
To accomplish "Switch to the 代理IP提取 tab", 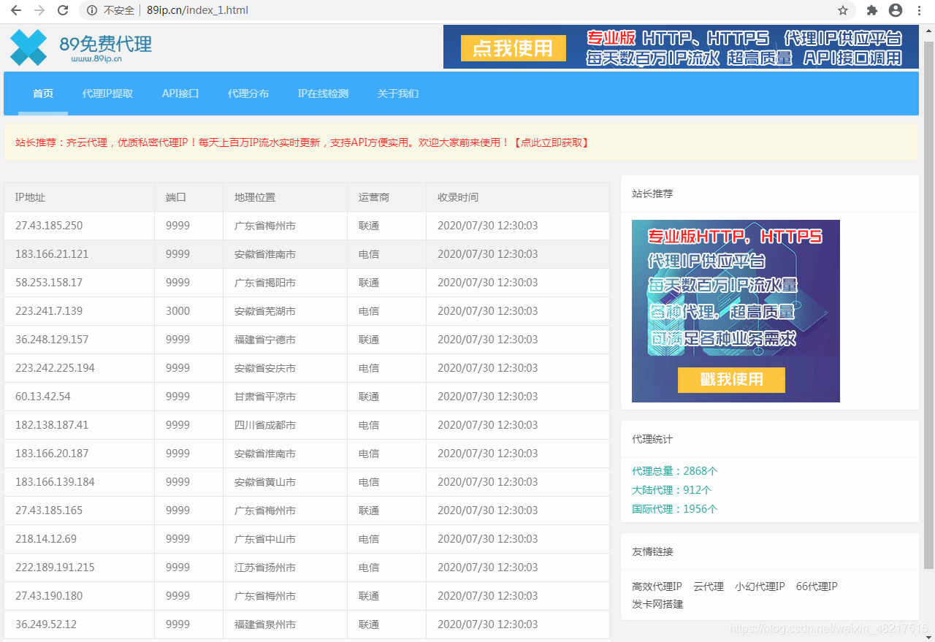I will tap(107, 93).
